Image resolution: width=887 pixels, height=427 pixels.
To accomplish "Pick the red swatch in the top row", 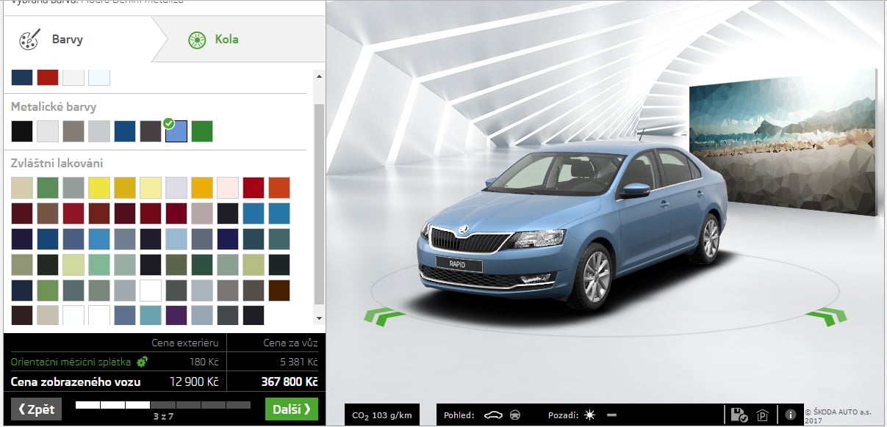I will (x=48, y=77).
